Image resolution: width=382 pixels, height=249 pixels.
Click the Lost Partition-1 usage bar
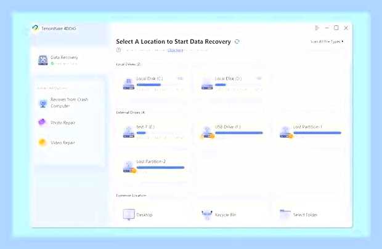click(x=317, y=133)
